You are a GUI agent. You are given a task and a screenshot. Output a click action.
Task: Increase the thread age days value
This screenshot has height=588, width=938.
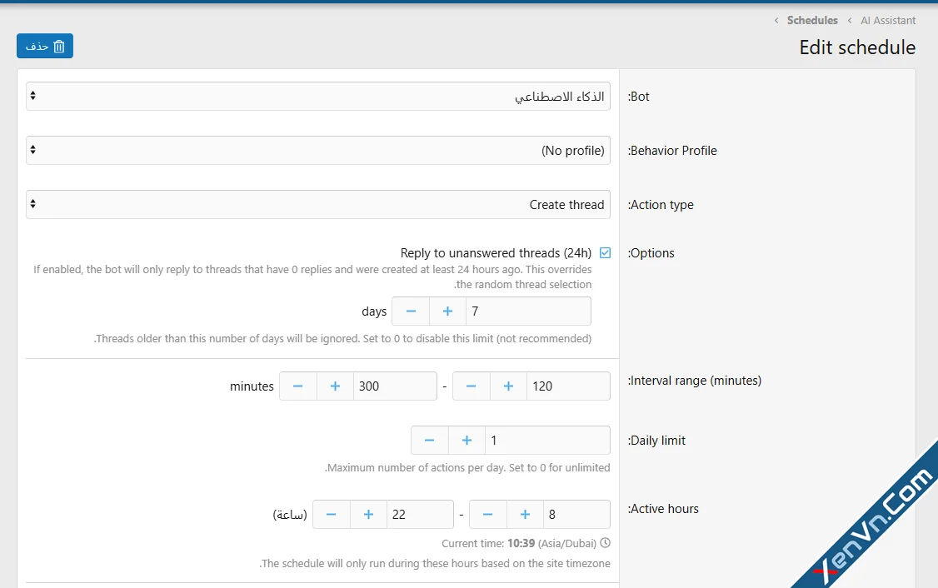coord(447,311)
